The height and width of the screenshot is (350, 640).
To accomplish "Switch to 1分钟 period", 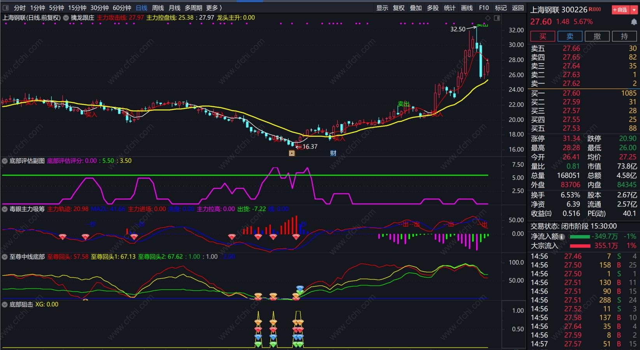I will pos(38,8).
